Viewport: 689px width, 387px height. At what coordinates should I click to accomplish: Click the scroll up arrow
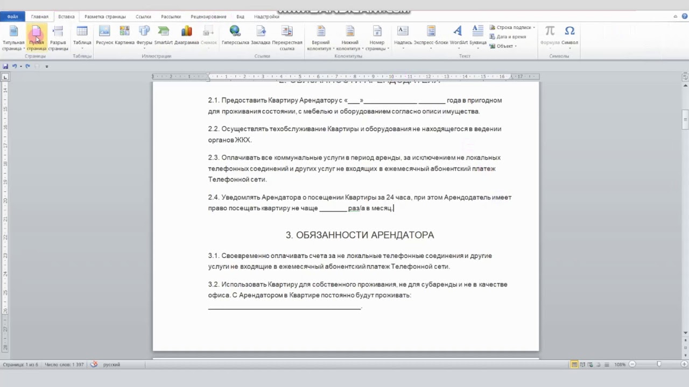pos(685,86)
